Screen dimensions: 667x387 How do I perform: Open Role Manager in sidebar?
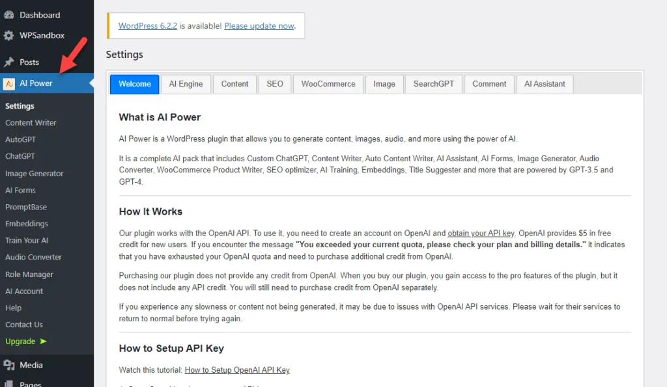tap(29, 274)
